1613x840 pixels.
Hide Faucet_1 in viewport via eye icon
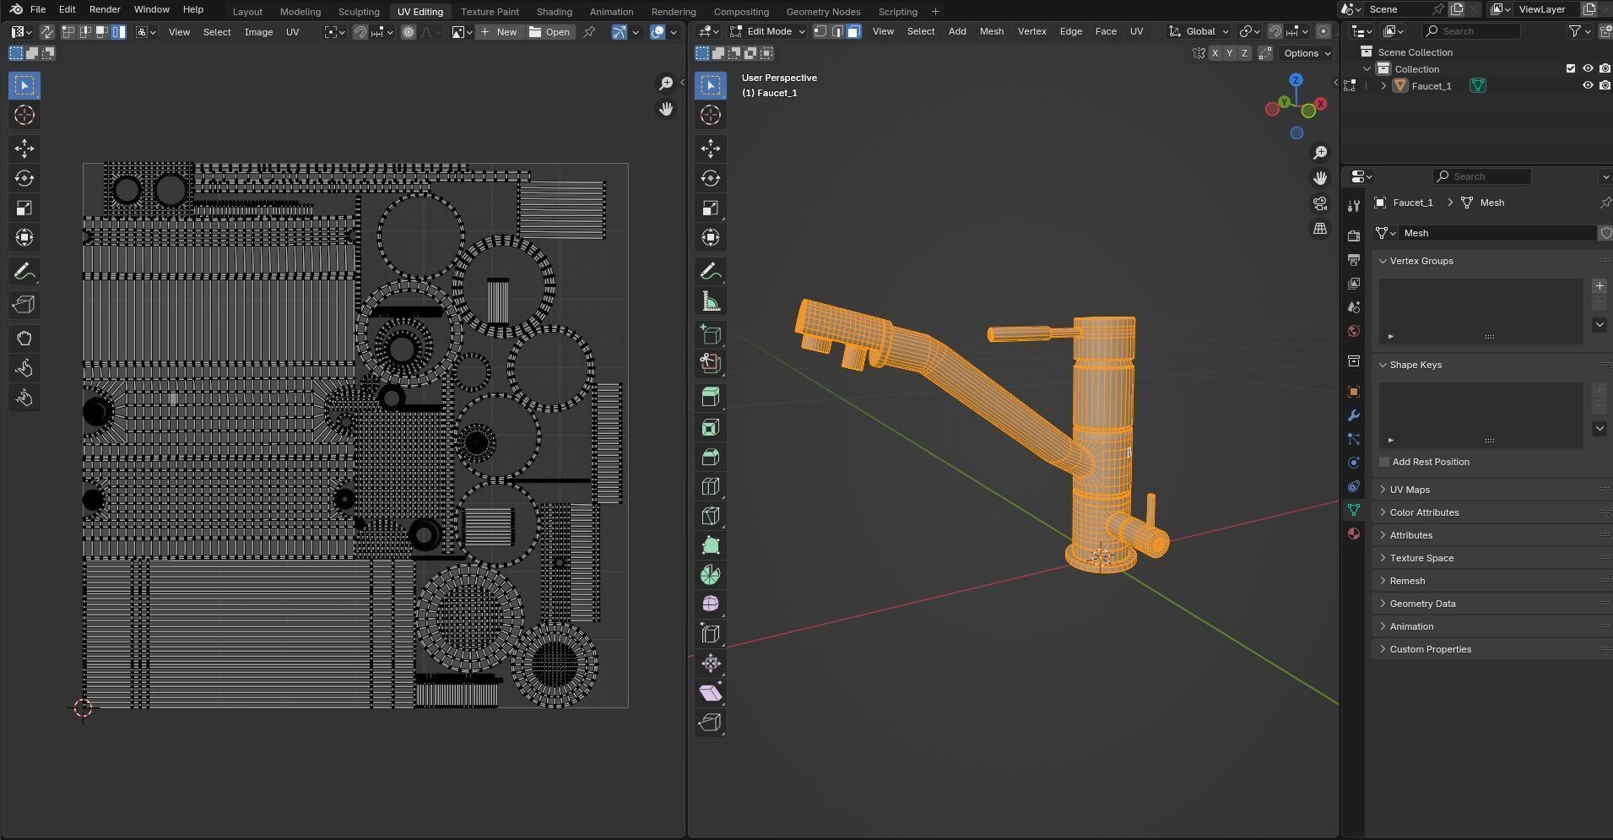point(1588,85)
